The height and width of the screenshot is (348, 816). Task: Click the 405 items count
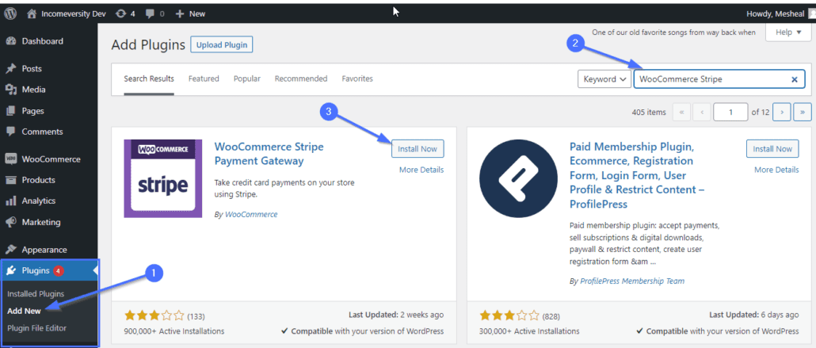(648, 112)
